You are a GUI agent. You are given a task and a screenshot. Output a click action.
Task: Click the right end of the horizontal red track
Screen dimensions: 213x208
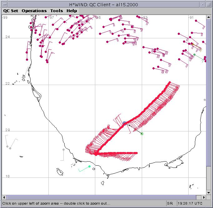[x=136, y=153]
